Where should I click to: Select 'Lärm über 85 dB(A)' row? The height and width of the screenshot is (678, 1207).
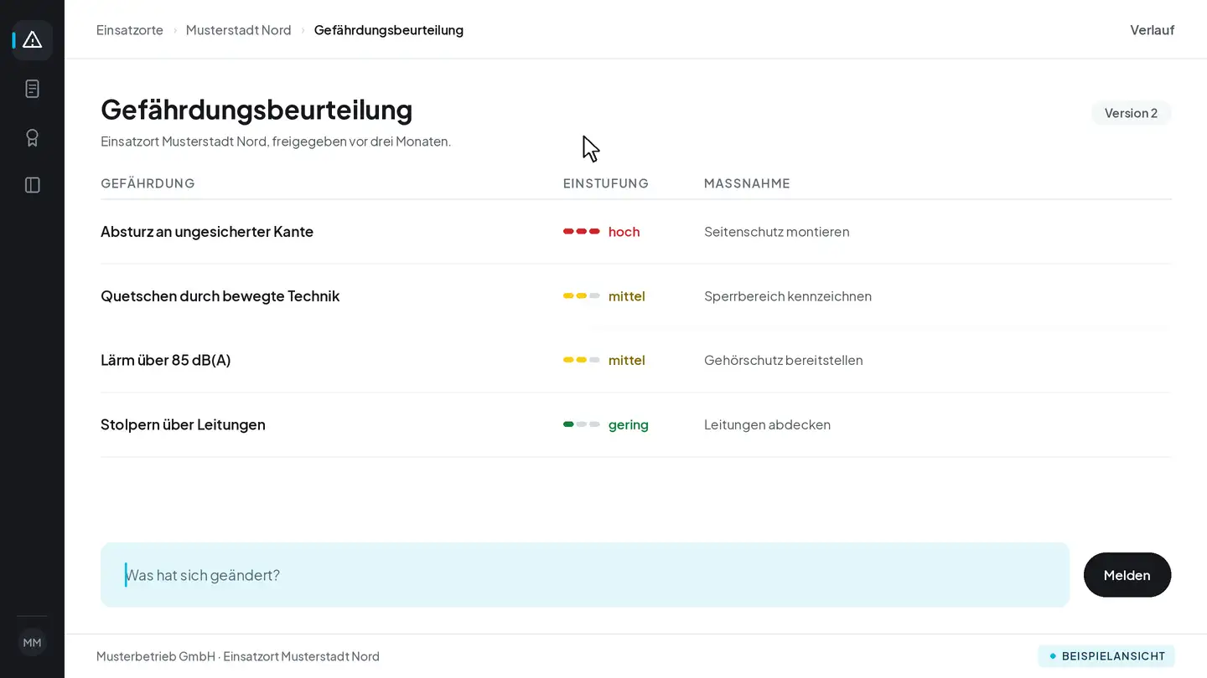636,361
